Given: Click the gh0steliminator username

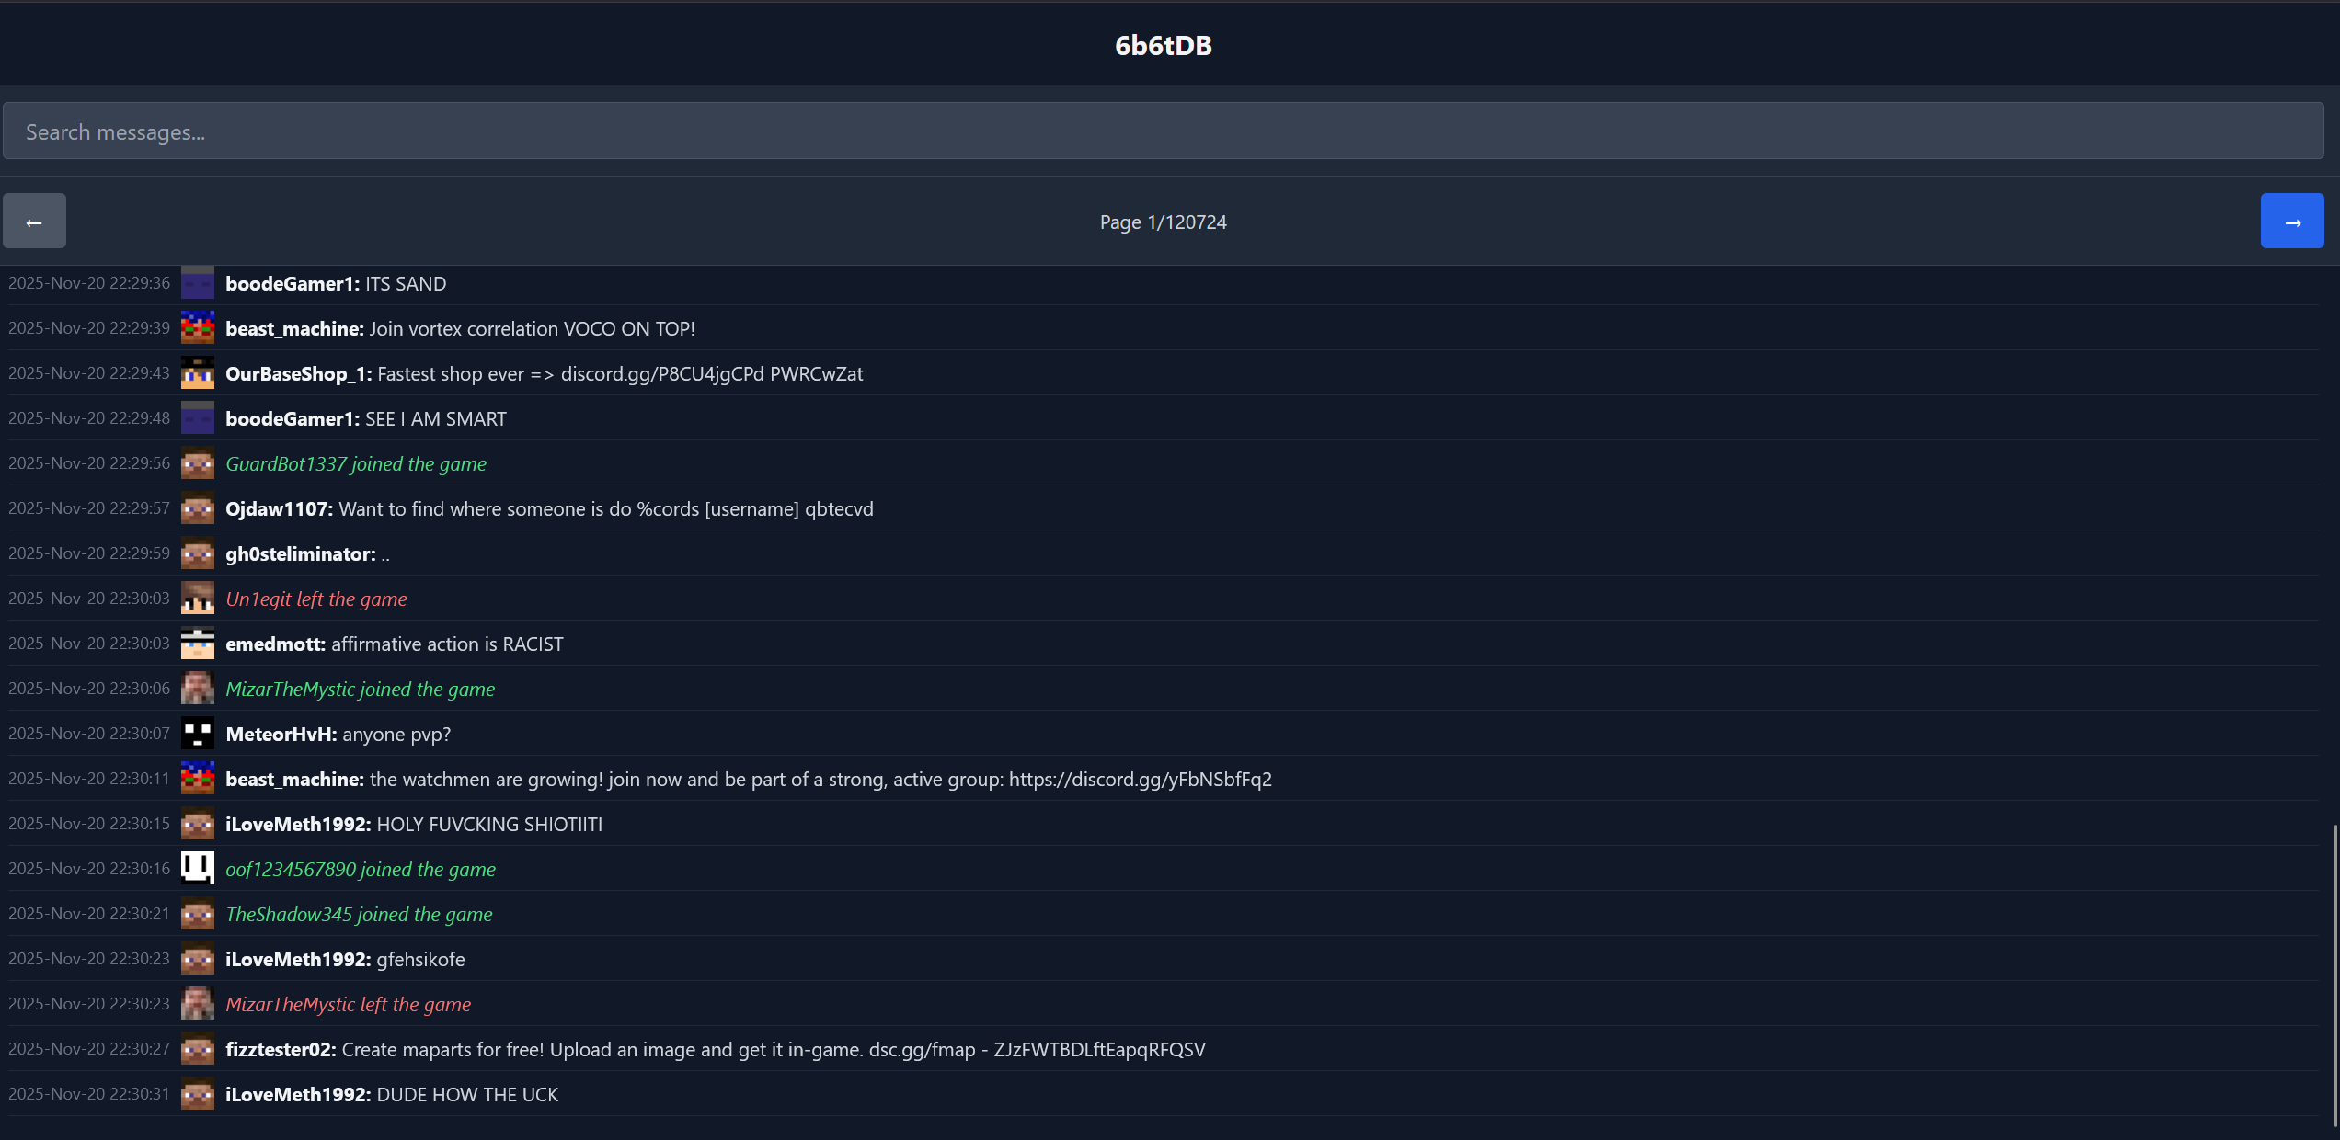Looking at the screenshot, I should coord(299,553).
